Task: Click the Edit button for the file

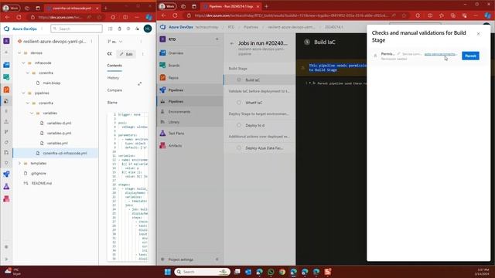Action: [x=126, y=54]
